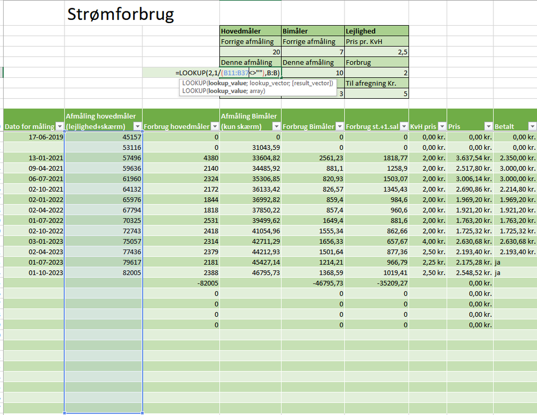Select Betalt cell 2.350,00 kr.
The image size is (537, 415).
pyautogui.click(x=515, y=158)
